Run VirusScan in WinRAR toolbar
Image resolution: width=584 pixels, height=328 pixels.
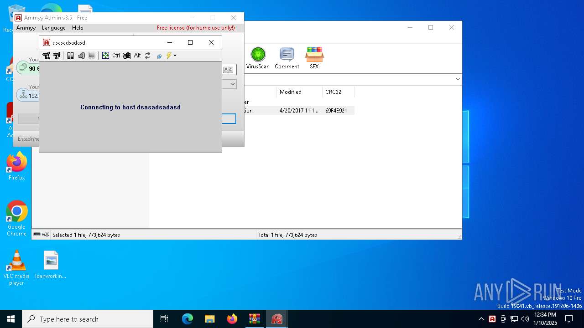tap(258, 58)
